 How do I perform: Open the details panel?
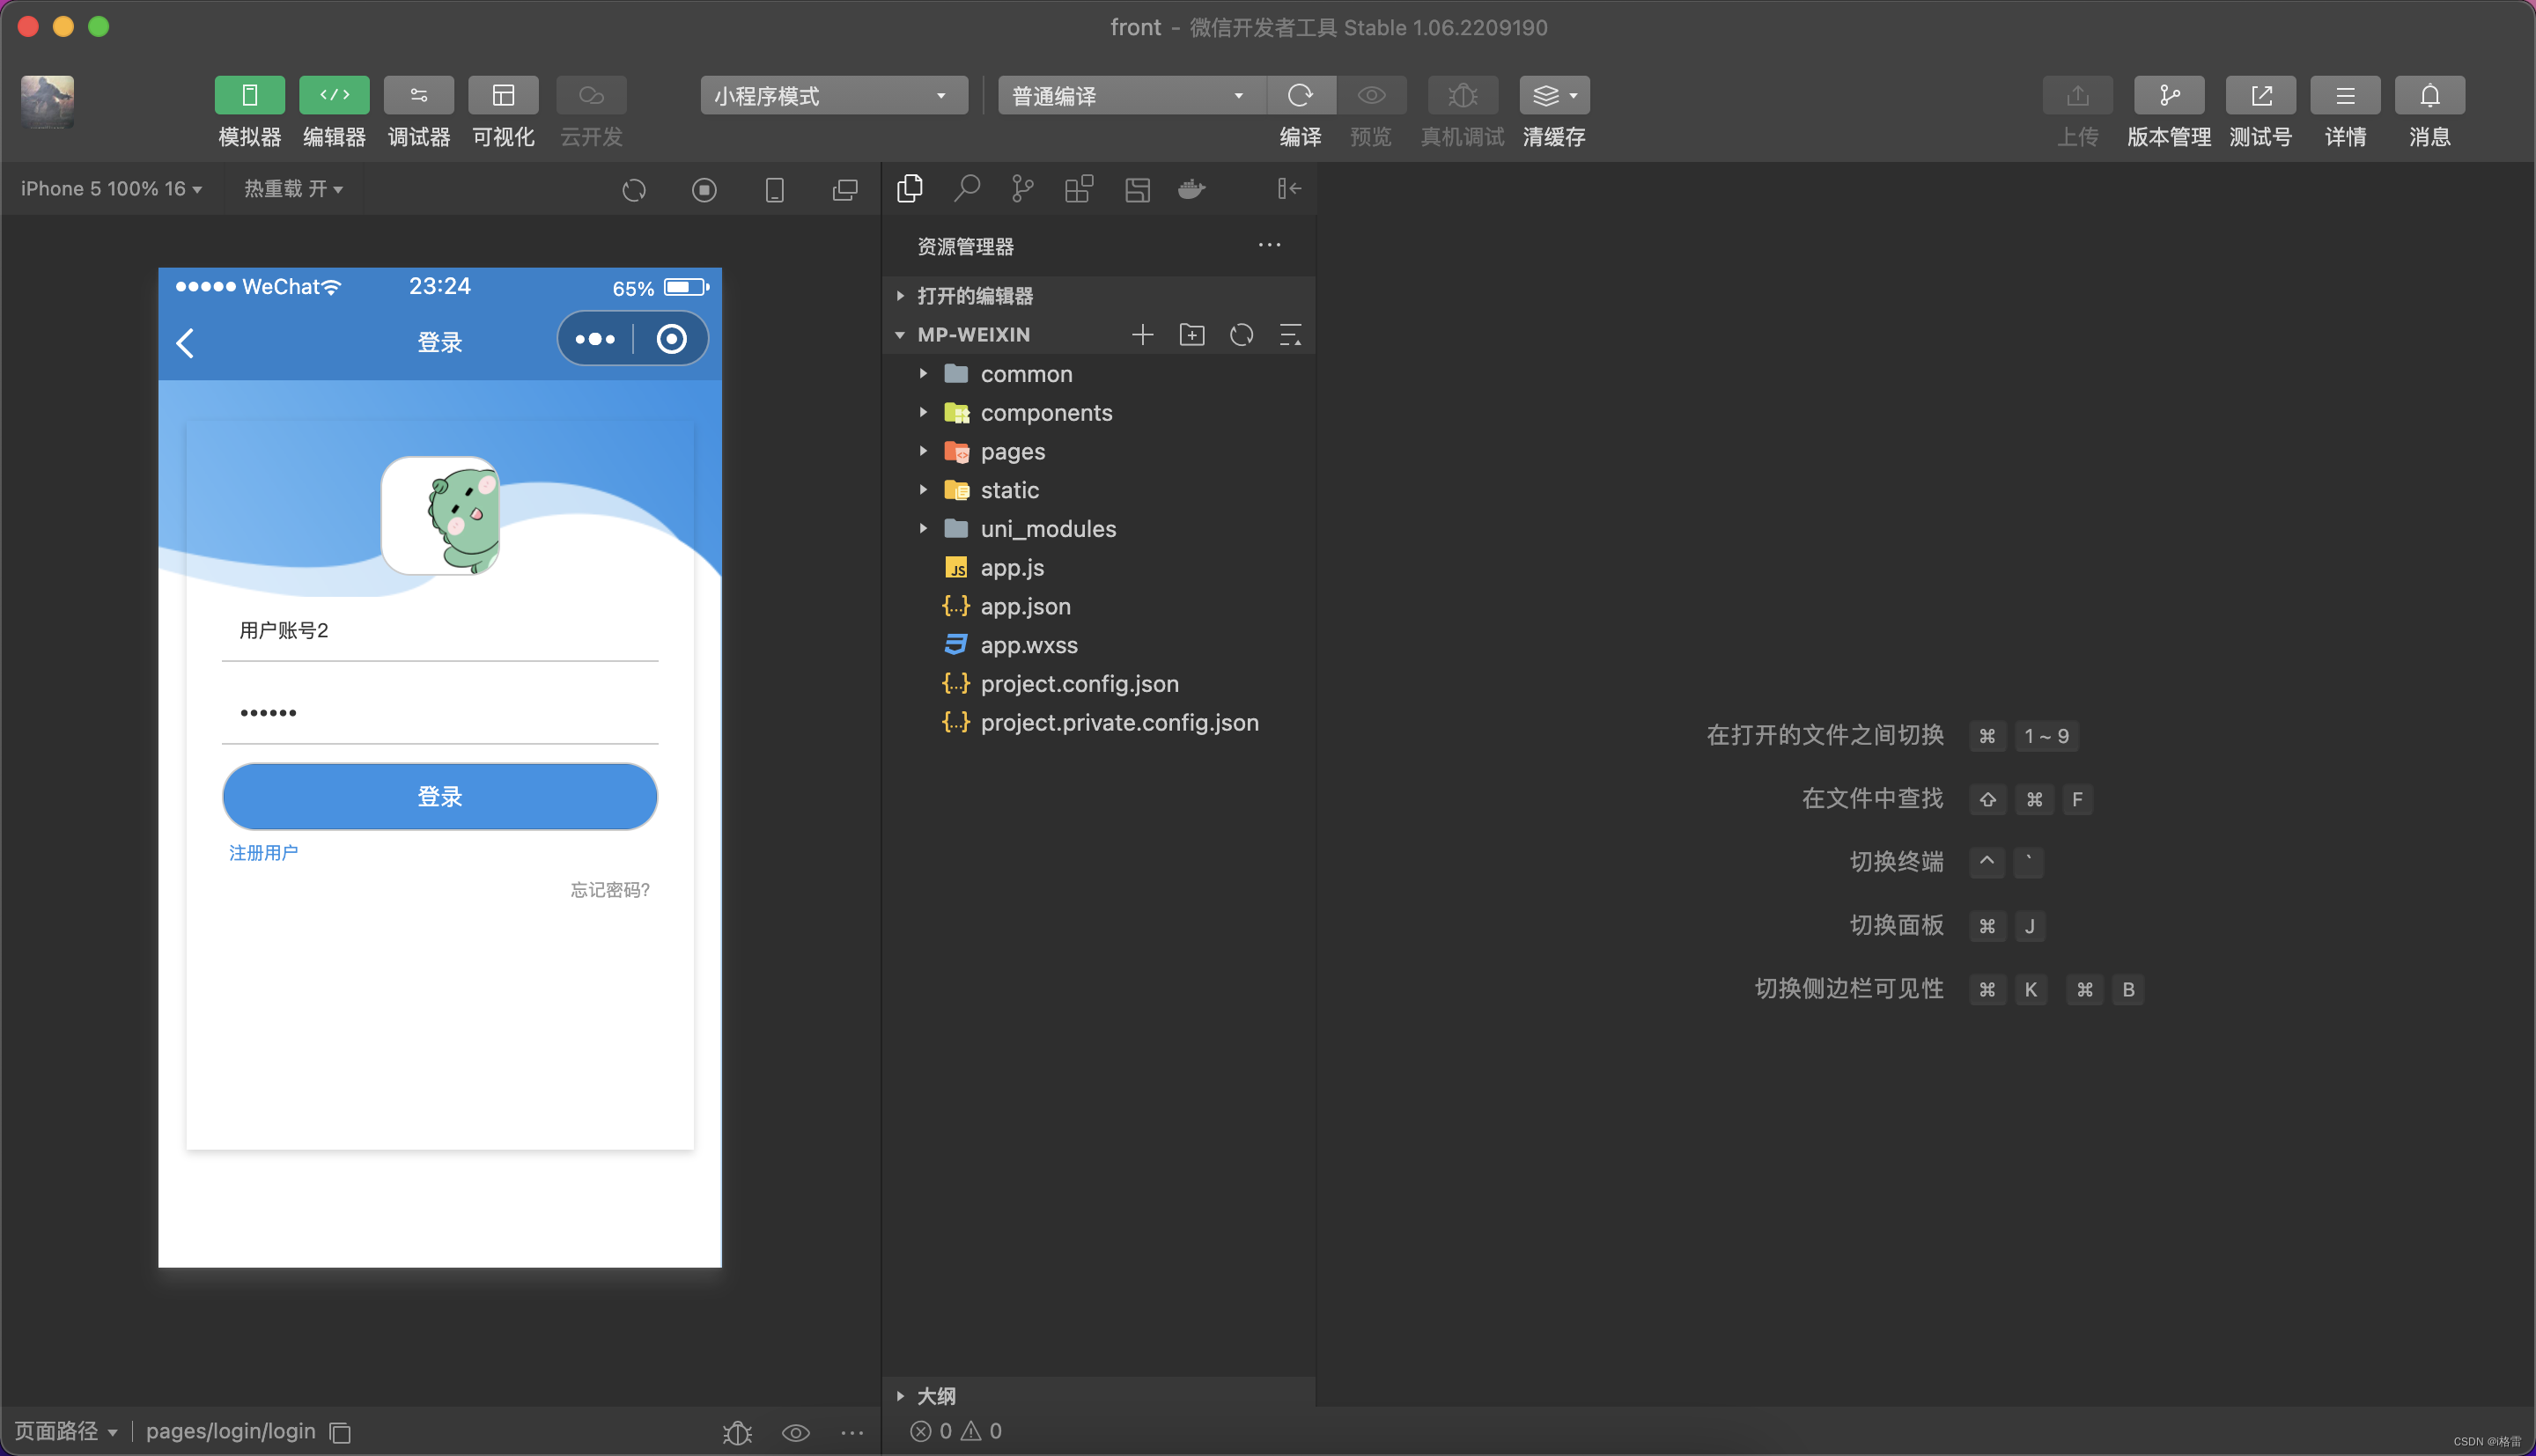pyautogui.click(x=2345, y=96)
